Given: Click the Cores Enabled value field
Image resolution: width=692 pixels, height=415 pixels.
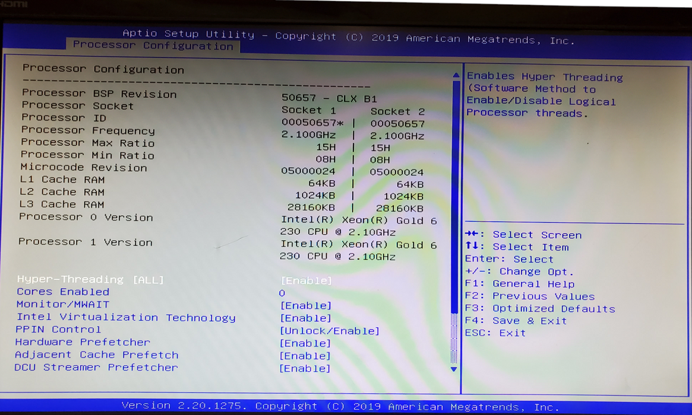Looking at the screenshot, I should point(282,293).
